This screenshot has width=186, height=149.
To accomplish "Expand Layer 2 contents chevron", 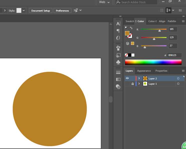I will pos(139,78).
